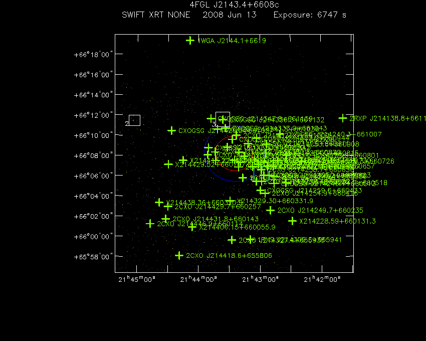The height and width of the screenshot is (341, 426).
Task: Select the label X214406.15+660055.9
Action: tap(238, 227)
